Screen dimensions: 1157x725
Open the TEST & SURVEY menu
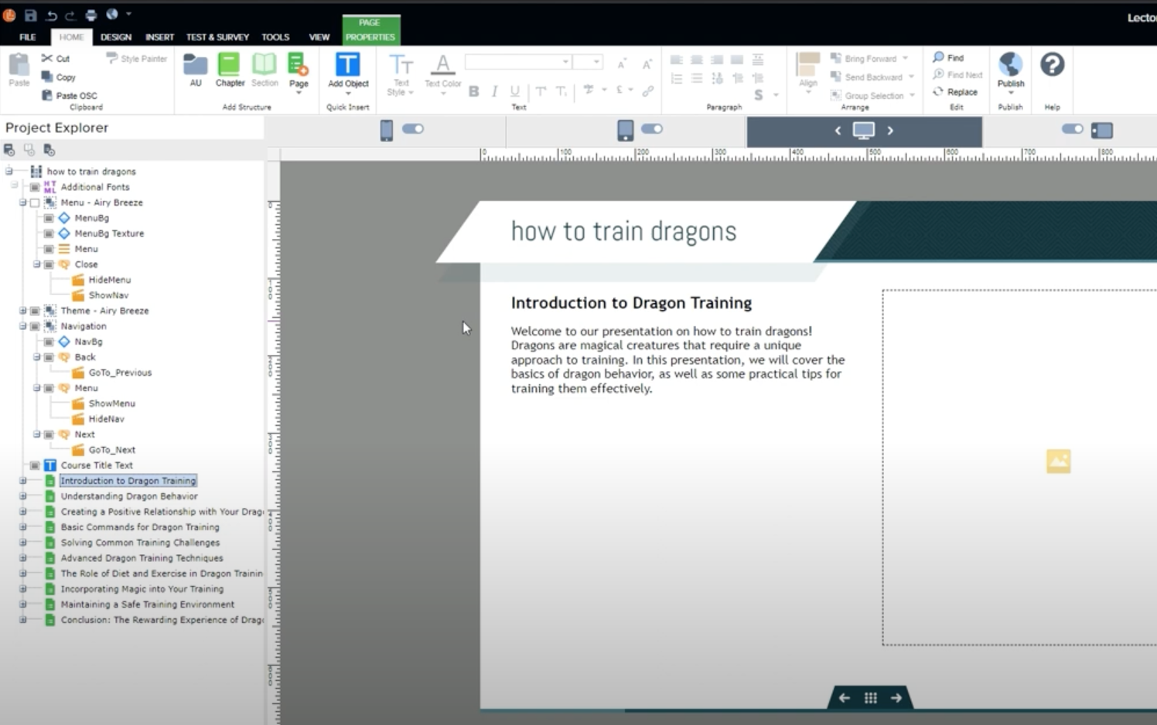pos(217,36)
